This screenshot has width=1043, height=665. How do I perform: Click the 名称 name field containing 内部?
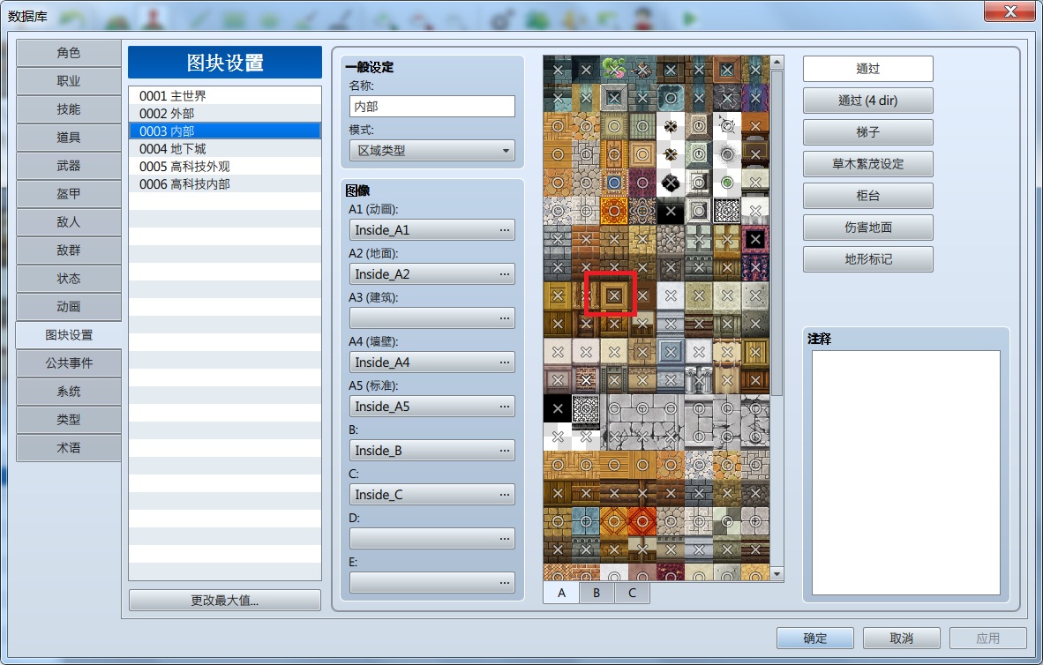(x=432, y=107)
